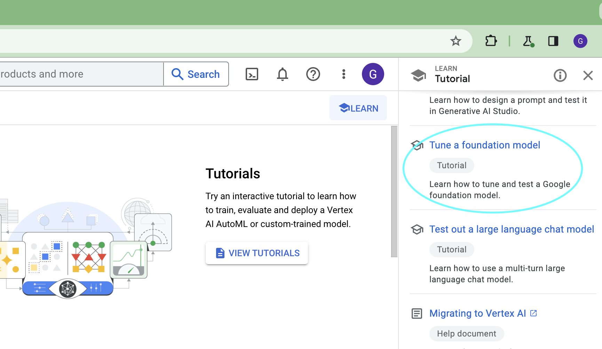Image resolution: width=602 pixels, height=349 pixels.
Task: Click 'Learn how to design a prompt' description
Action: coord(508,105)
